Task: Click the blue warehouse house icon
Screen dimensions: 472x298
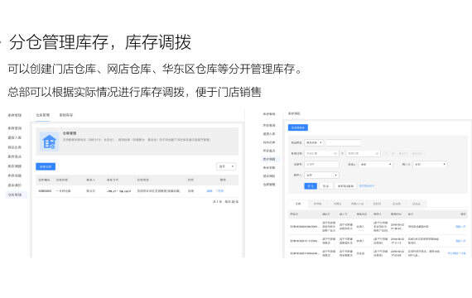Action: (x=50, y=142)
